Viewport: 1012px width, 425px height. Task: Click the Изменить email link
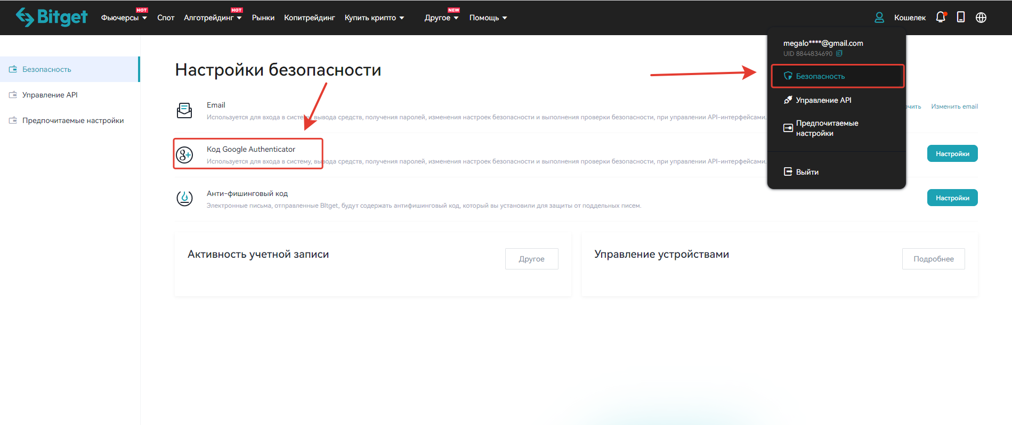coord(954,107)
